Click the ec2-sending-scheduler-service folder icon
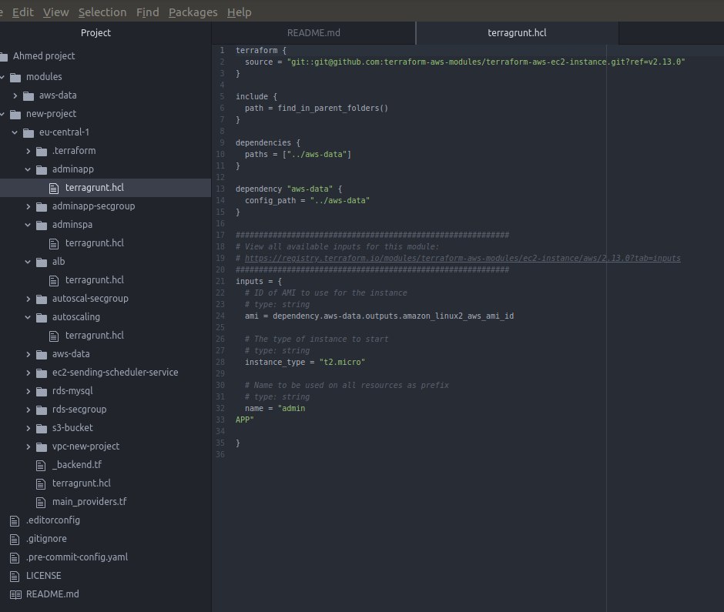The height and width of the screenshot is (612, 724). (42, 373)
